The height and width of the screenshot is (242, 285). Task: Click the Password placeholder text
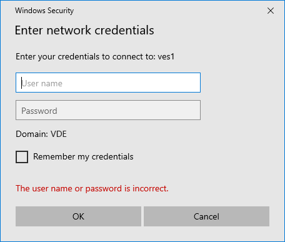tap(39, 111)
